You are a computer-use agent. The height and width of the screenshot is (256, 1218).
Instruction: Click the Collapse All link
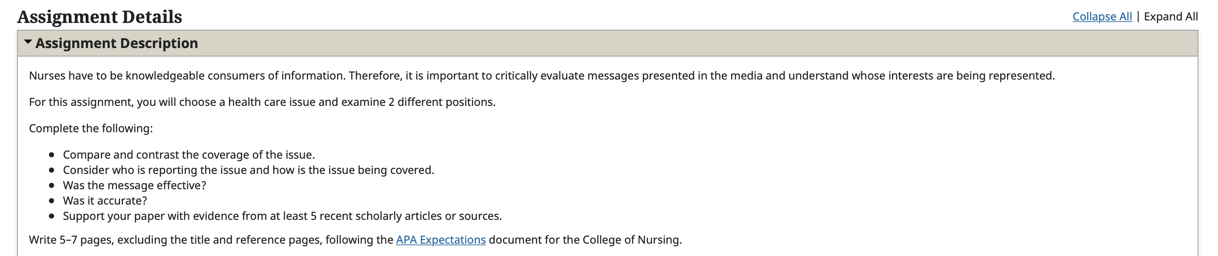tap(1102, 17)
